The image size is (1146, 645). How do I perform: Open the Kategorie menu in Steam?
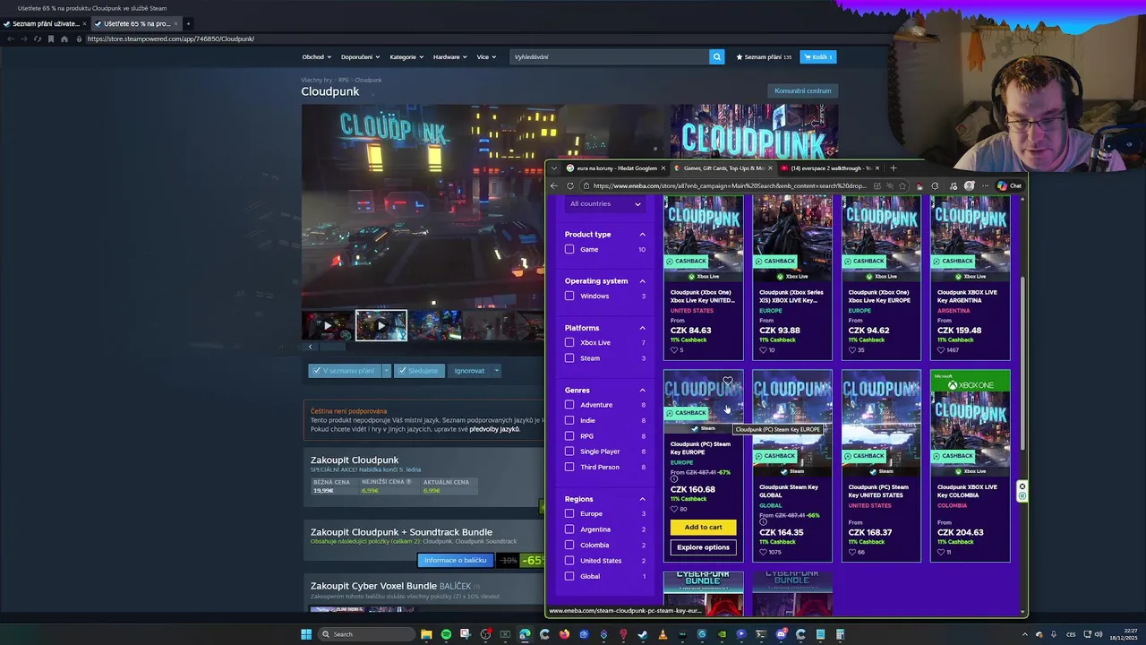(x=406, y=56)
